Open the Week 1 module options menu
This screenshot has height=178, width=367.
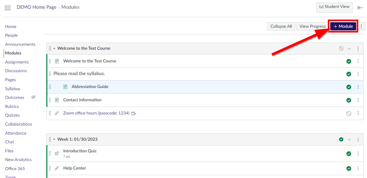358,140
